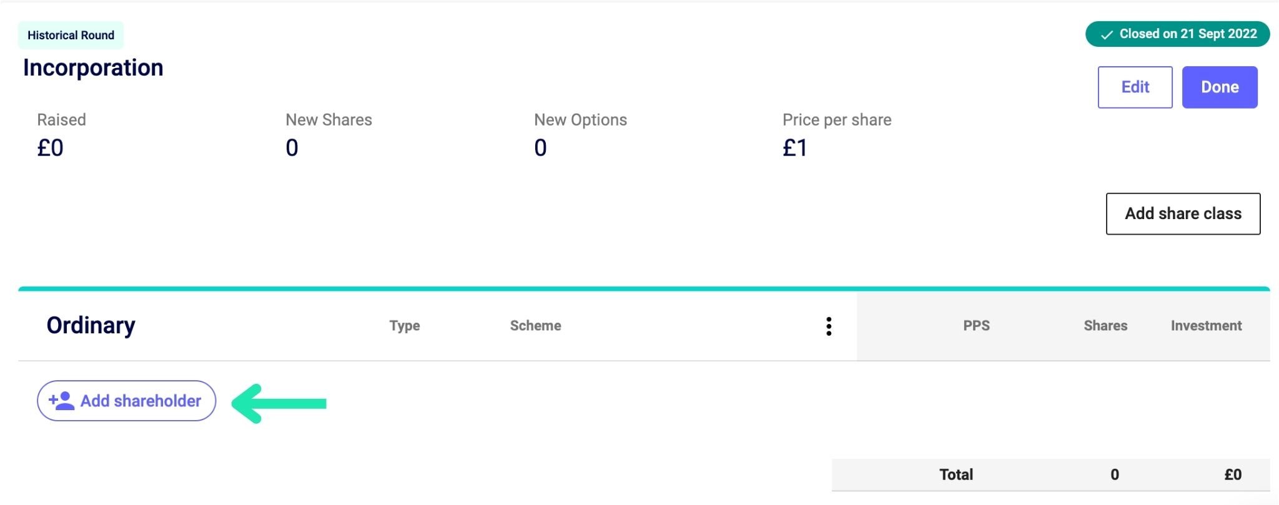Image resolution: width=1279 pixels, height=505 pixels.
Task: Click Add share class button
Action: 1183,213
